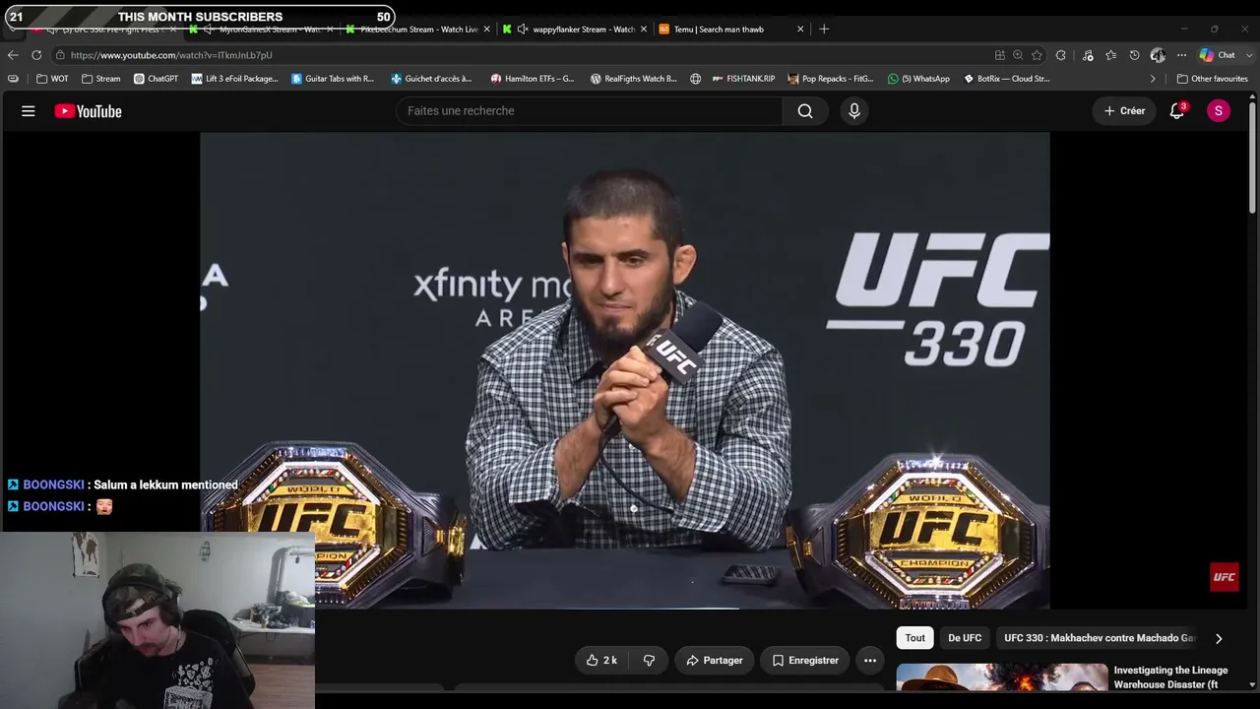Open the WhatsApp bookmark

point(918,79)
